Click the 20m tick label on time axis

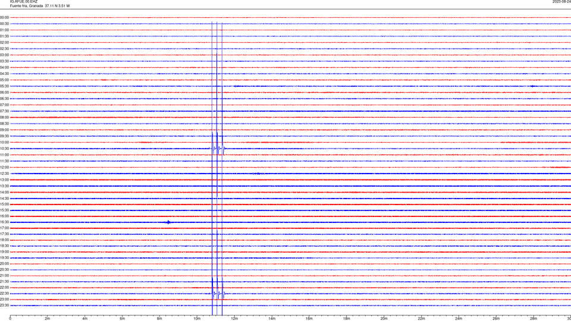coord(384,319)
